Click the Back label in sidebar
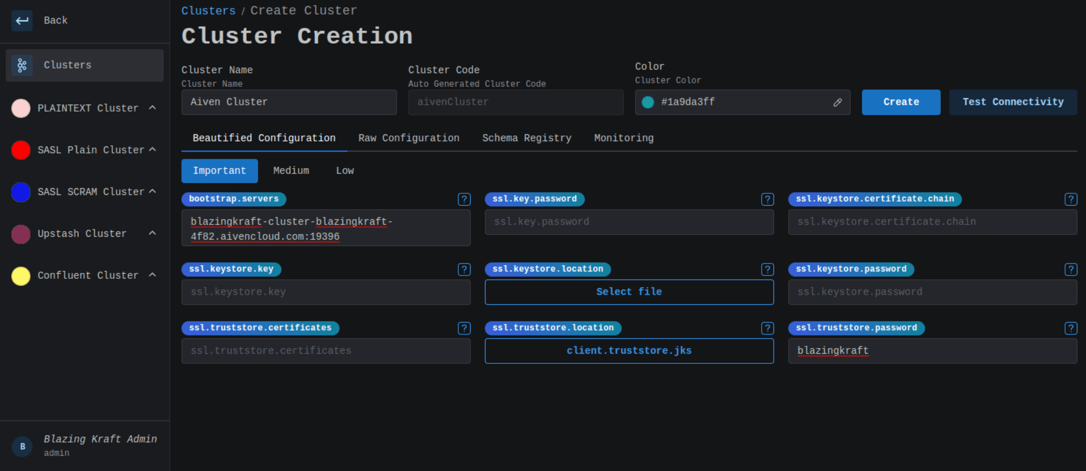 (x=56, y=20)
